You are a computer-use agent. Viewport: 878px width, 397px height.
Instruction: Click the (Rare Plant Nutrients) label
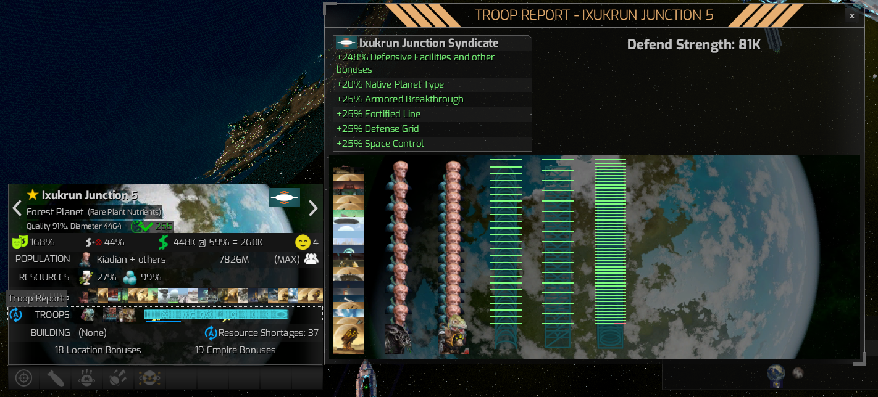[124, 212]
